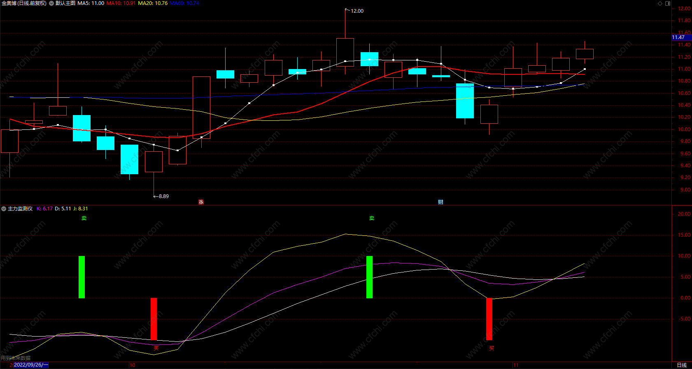Toggle the side panel icon at top right
Viewport: 692px width, 369px height.
(668, 3)
